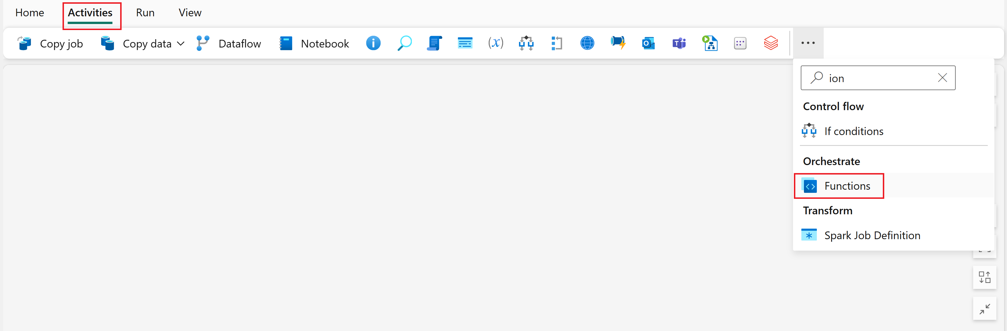This screenshot has height=331, width=1007.
Task: Open the Copy data dropdown arrow
Action: pos(181,43)
